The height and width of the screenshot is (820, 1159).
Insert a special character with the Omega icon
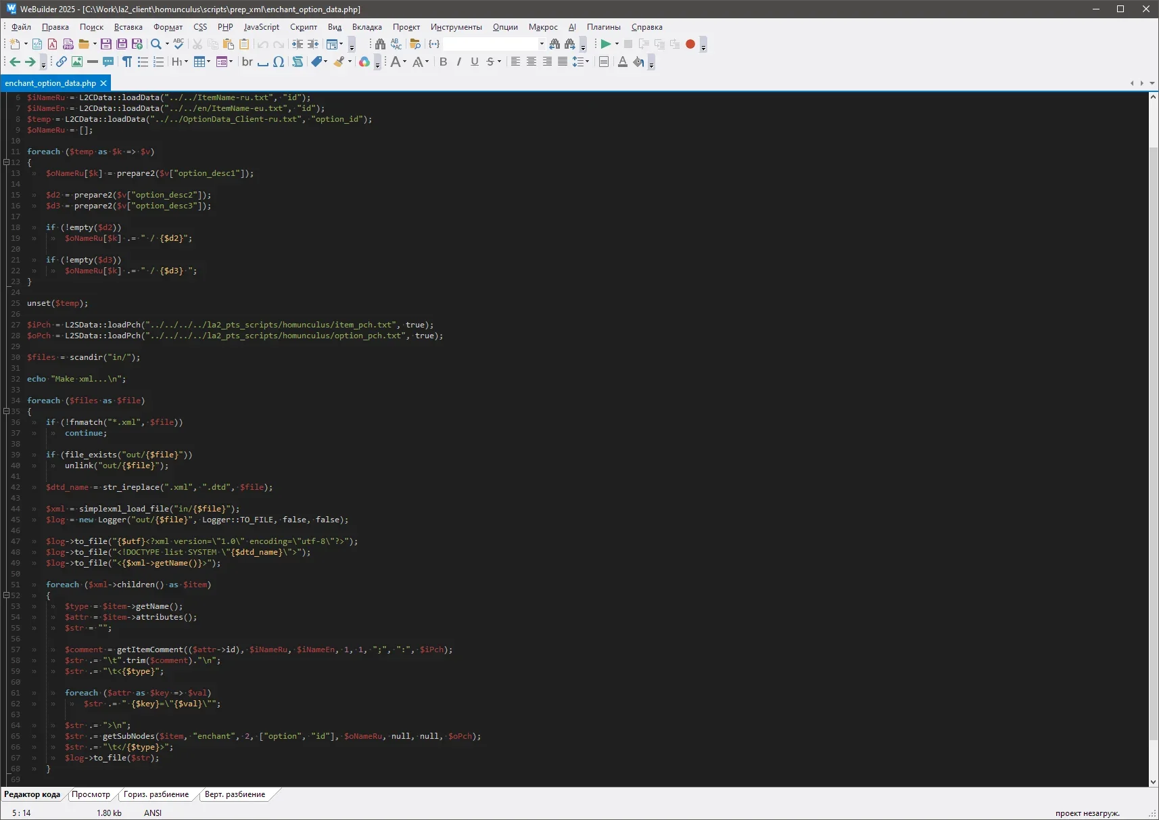[x=279, y=62]
